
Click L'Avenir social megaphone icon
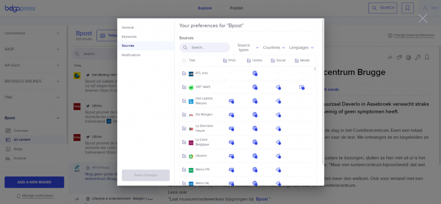point(278,156)
